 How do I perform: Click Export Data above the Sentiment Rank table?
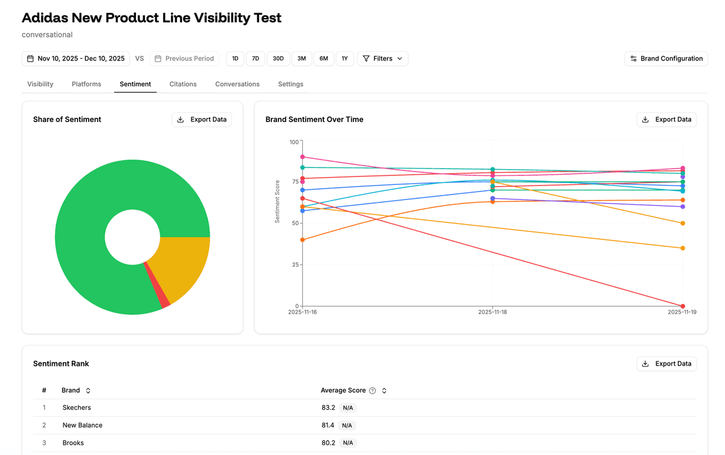tap(666, 363)
